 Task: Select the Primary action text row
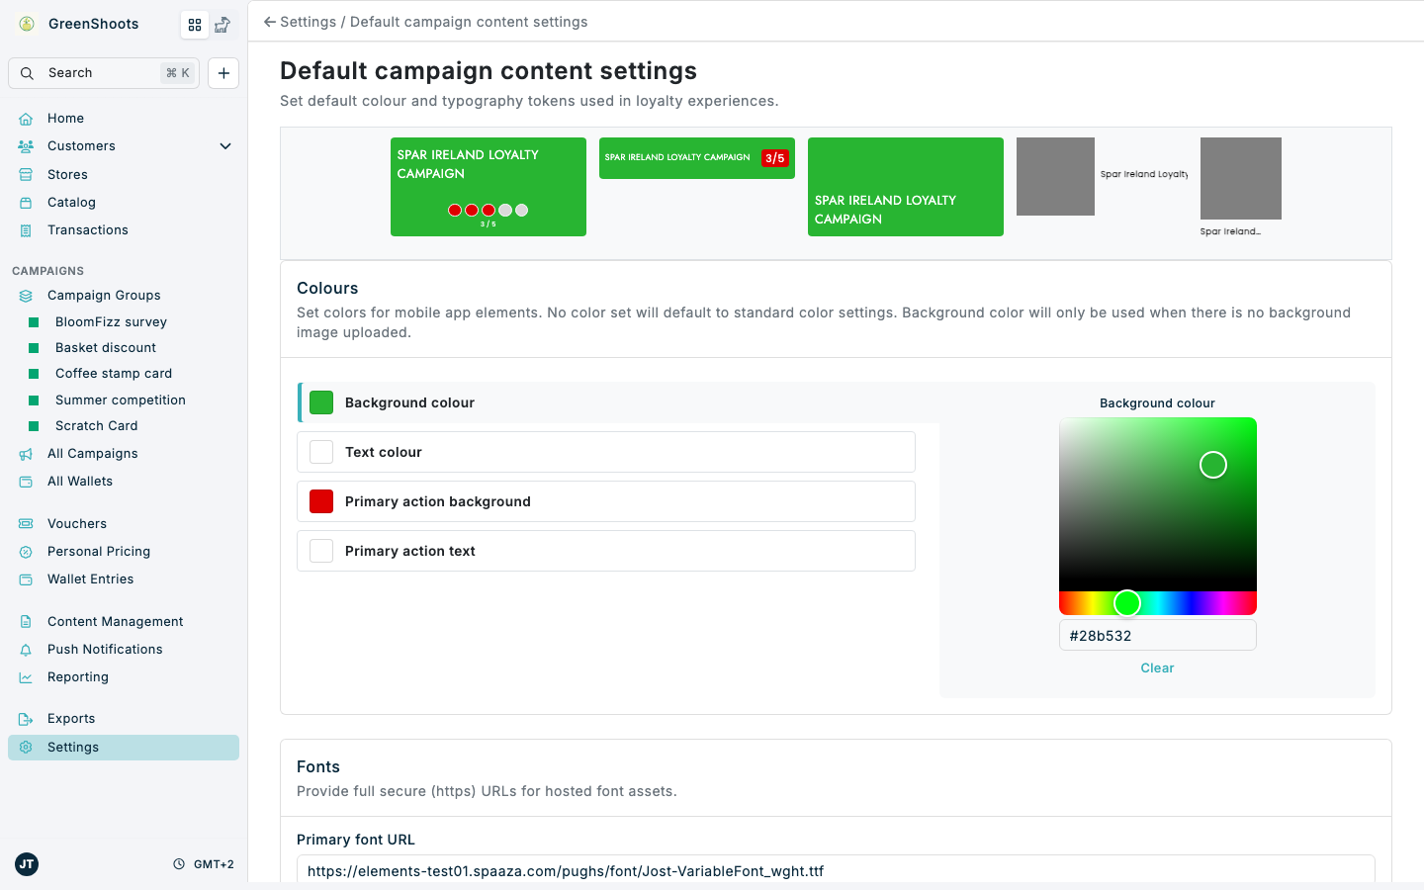tap(606, 551)
